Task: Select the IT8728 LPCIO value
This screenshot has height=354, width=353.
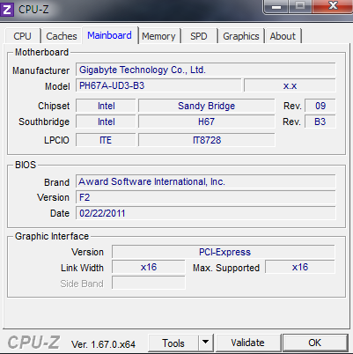Action: pos(206,140)
